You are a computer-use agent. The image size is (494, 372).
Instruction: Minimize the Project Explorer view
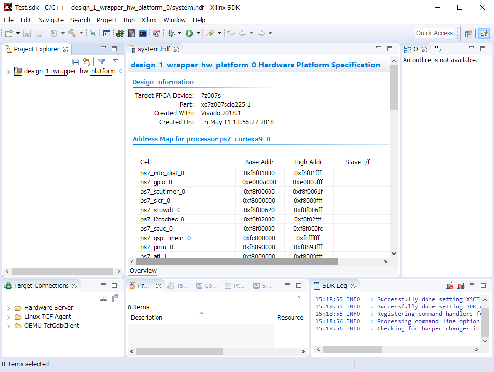point(103,48)
